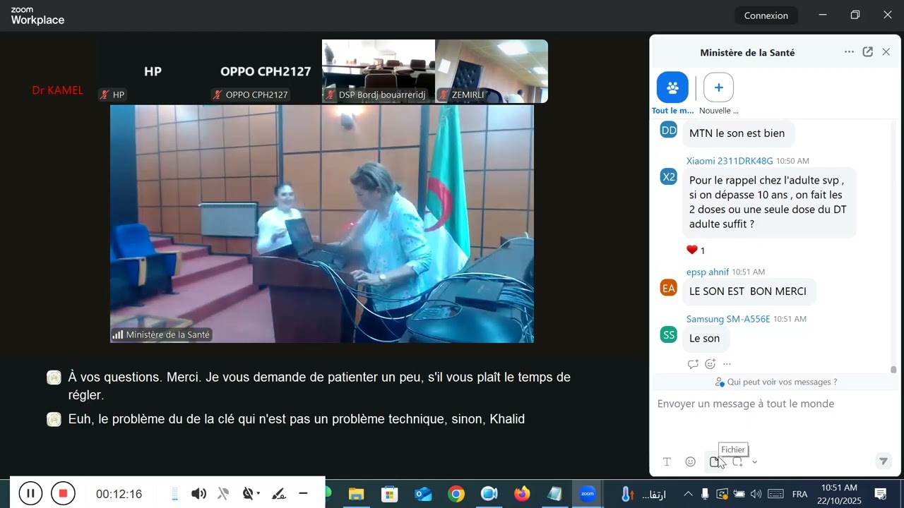Open the touch keyboard tray icon
904x508 pixels.
775,494
